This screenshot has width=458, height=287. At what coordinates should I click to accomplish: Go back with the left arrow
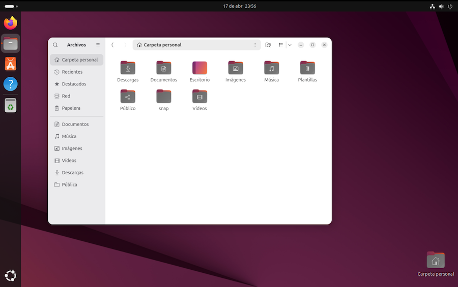click(x=112, y=45)
